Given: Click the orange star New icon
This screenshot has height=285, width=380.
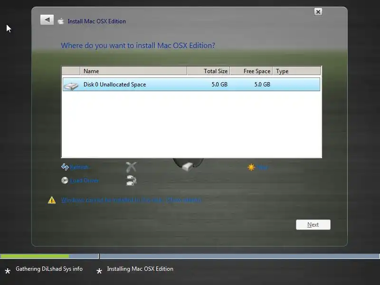Looking at the screenshot, I should (x=251, y=167).
